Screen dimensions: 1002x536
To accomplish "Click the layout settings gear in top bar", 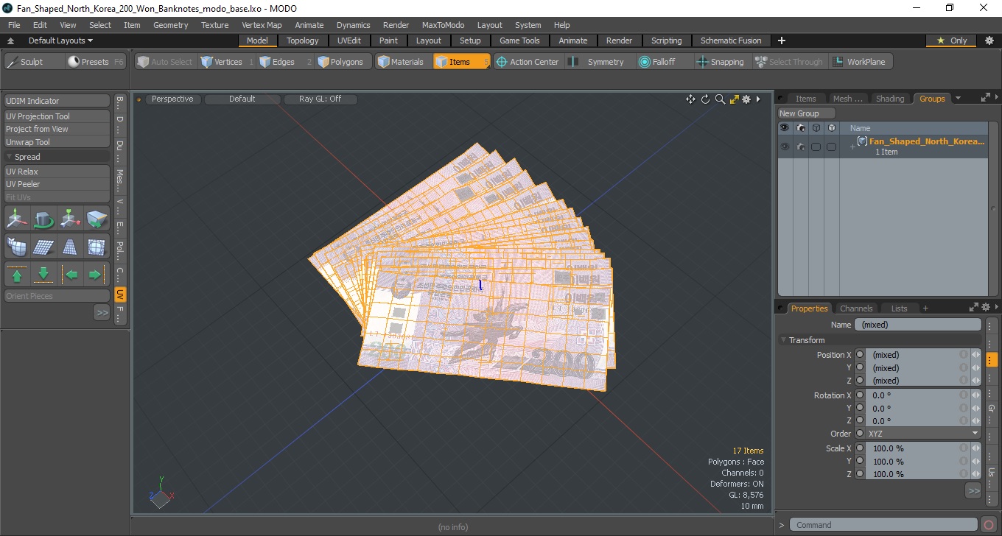I will tap(989, 40).
